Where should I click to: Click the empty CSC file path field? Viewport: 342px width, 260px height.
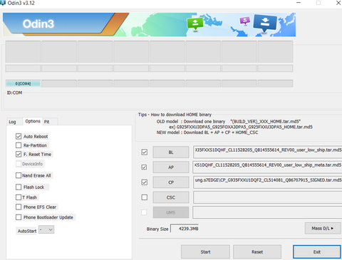(x=268, y=197)
